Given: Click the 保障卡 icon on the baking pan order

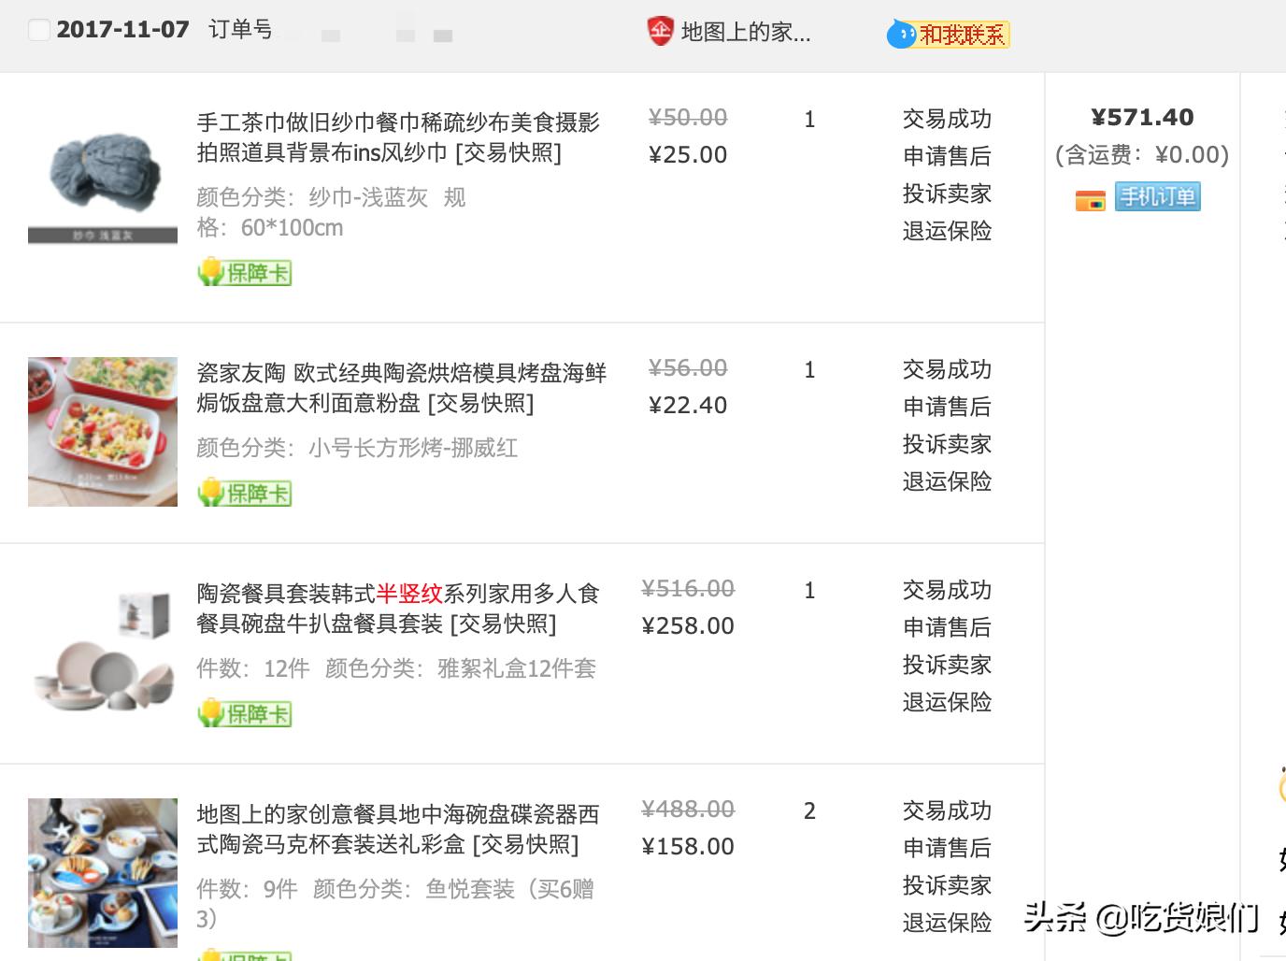Looking at the screenshot, I should [x=245, y=493].
